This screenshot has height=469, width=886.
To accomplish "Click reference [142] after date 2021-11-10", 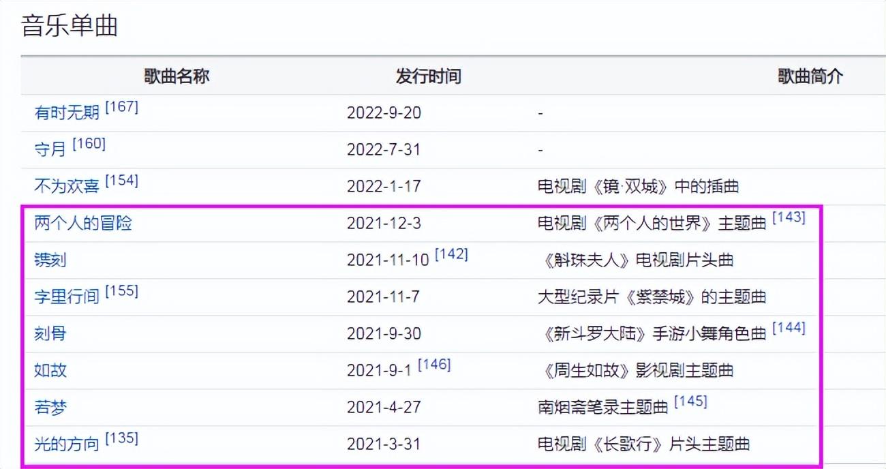I will point(451,254).
